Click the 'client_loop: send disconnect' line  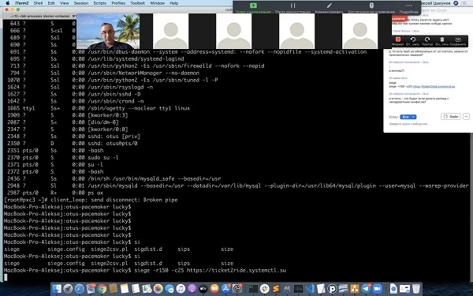(114, 200)
